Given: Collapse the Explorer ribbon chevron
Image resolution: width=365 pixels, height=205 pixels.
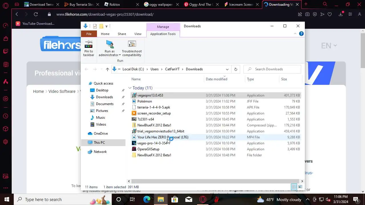Looking at the screenshot, I should [295, 34].
